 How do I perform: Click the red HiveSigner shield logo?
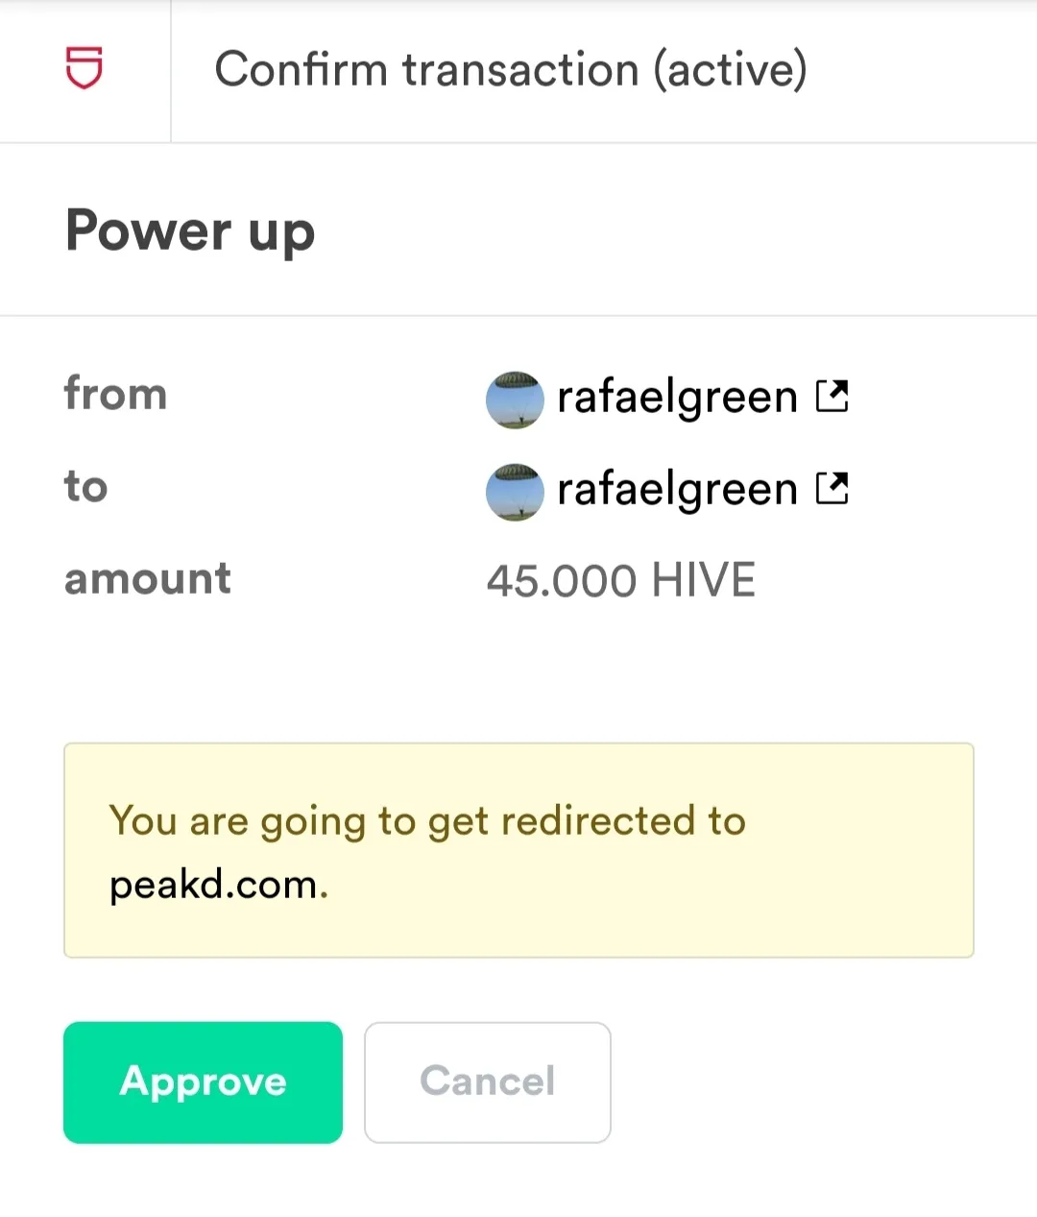[84, 68]
